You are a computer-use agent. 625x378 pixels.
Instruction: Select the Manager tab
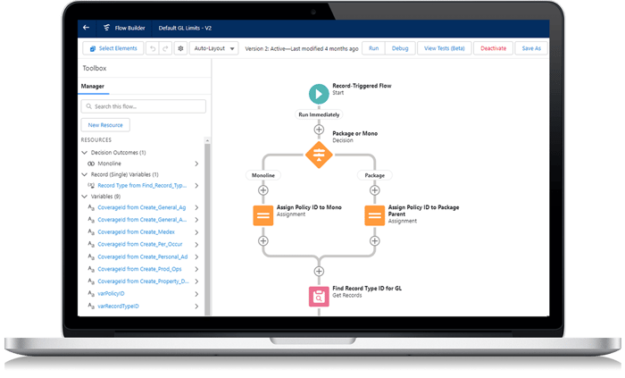click(93, 86)
